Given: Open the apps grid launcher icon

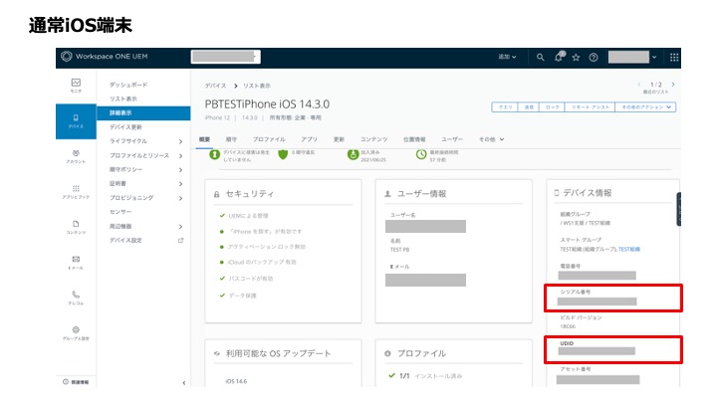Looking at the screenshot, I should click(x=674, y=57).
